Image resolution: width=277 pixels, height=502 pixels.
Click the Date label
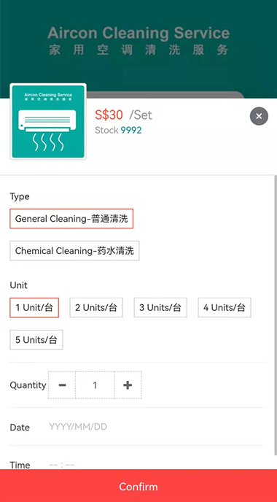pyautogui.click(x=20, y=428)
